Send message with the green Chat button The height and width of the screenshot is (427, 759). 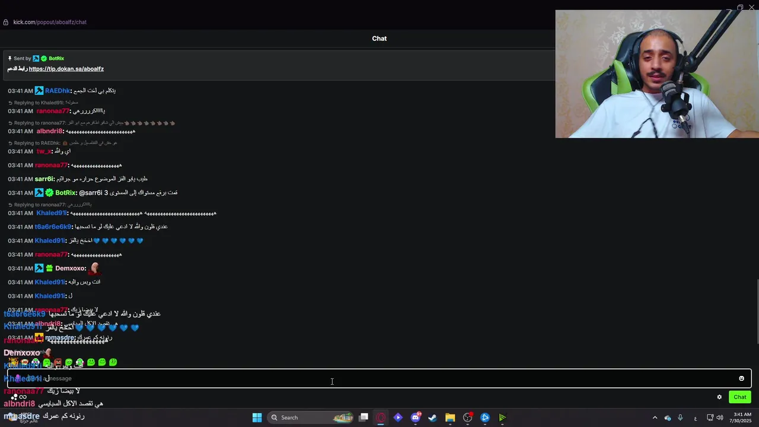click(739, 397)
